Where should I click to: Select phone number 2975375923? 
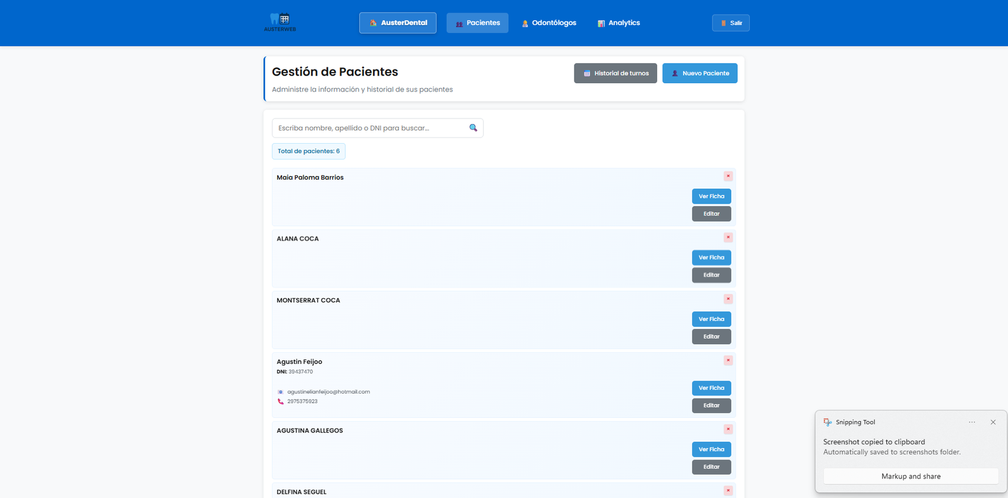[x=302, y=402]
